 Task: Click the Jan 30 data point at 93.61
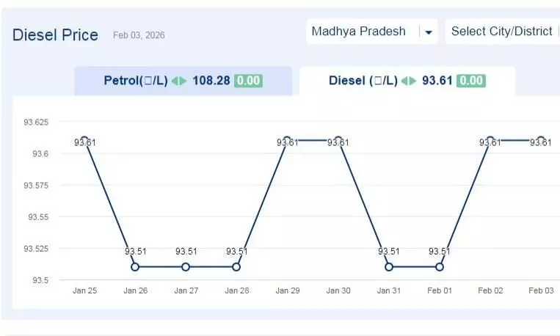(338, 140)
